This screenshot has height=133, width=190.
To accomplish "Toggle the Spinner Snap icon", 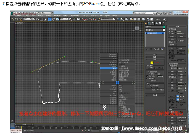I will 94,19.
